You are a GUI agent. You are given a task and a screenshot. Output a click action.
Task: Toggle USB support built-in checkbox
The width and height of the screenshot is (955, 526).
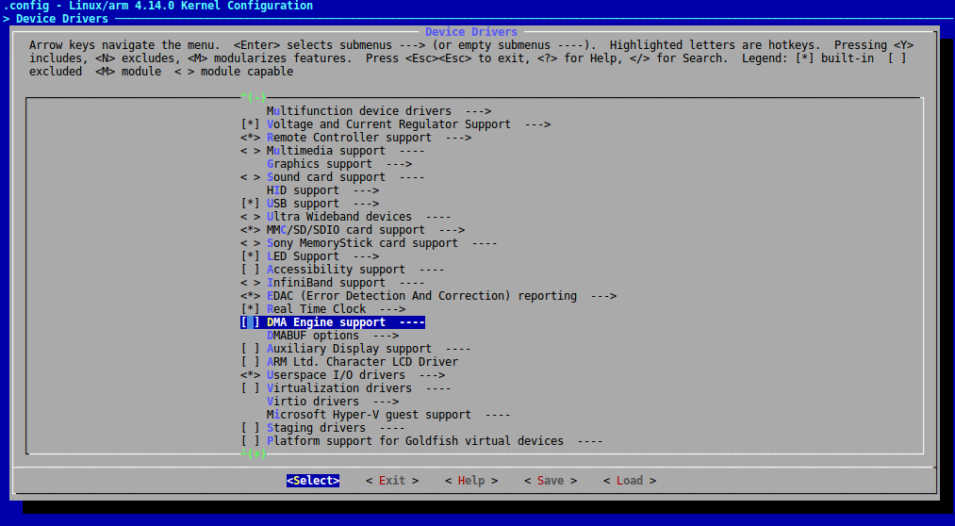[251, 204]
